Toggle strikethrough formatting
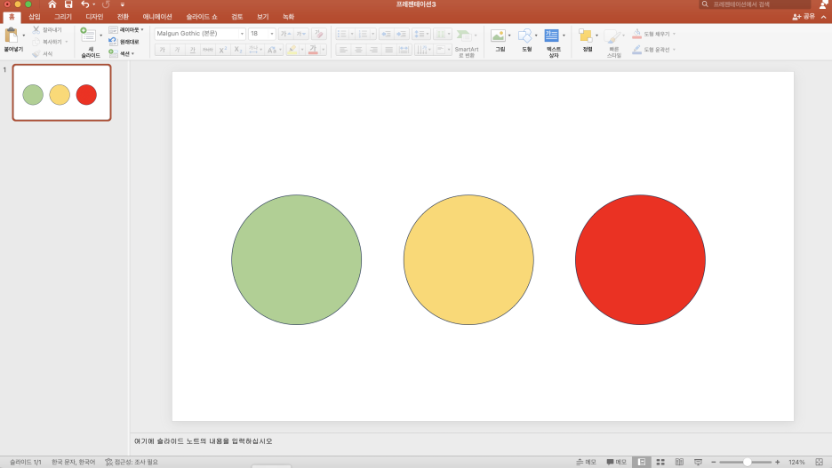This screenshot has width=832, height=468. click(207, 50)
